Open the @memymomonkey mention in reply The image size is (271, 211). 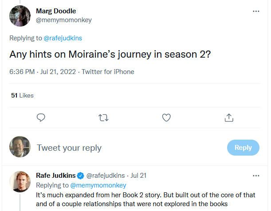pos(98,185)
